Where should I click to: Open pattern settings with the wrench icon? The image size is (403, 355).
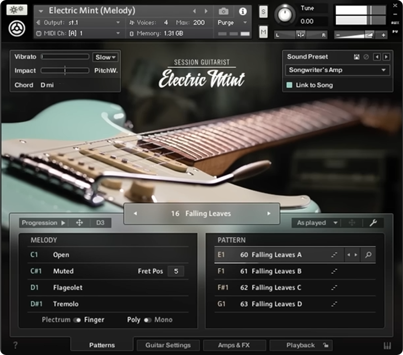[373, 222]
